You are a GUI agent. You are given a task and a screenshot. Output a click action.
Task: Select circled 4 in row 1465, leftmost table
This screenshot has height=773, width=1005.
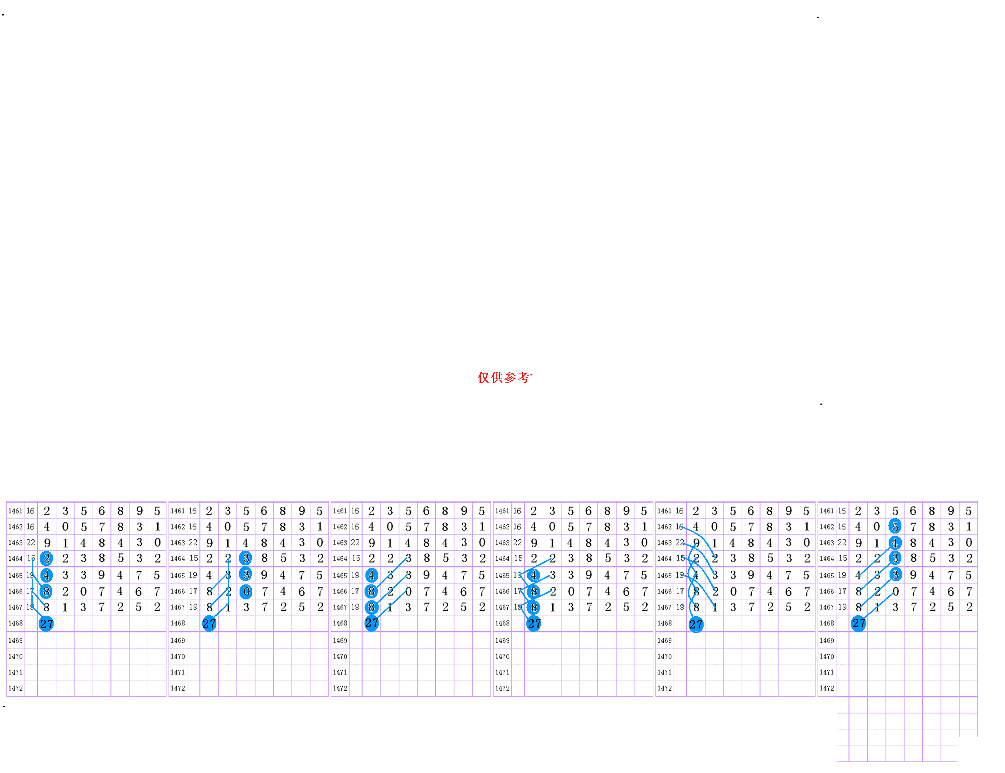(x=46, y=575)
